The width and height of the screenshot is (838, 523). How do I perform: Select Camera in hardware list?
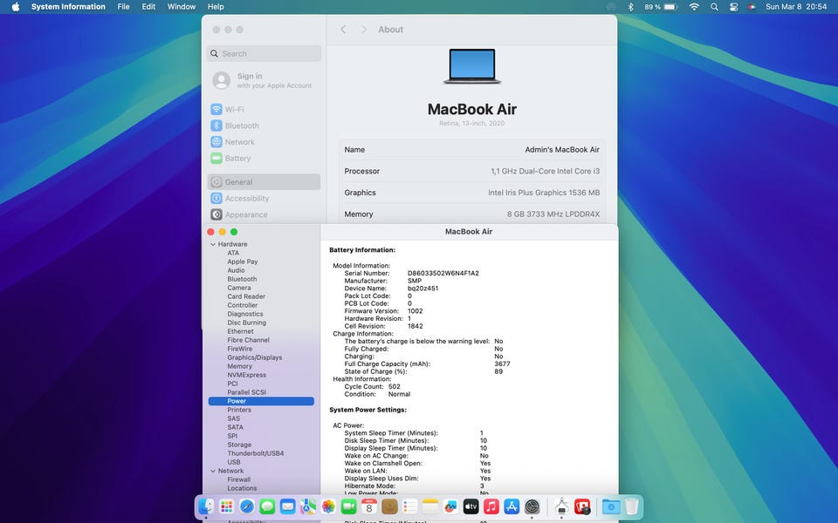coord(239,288)
